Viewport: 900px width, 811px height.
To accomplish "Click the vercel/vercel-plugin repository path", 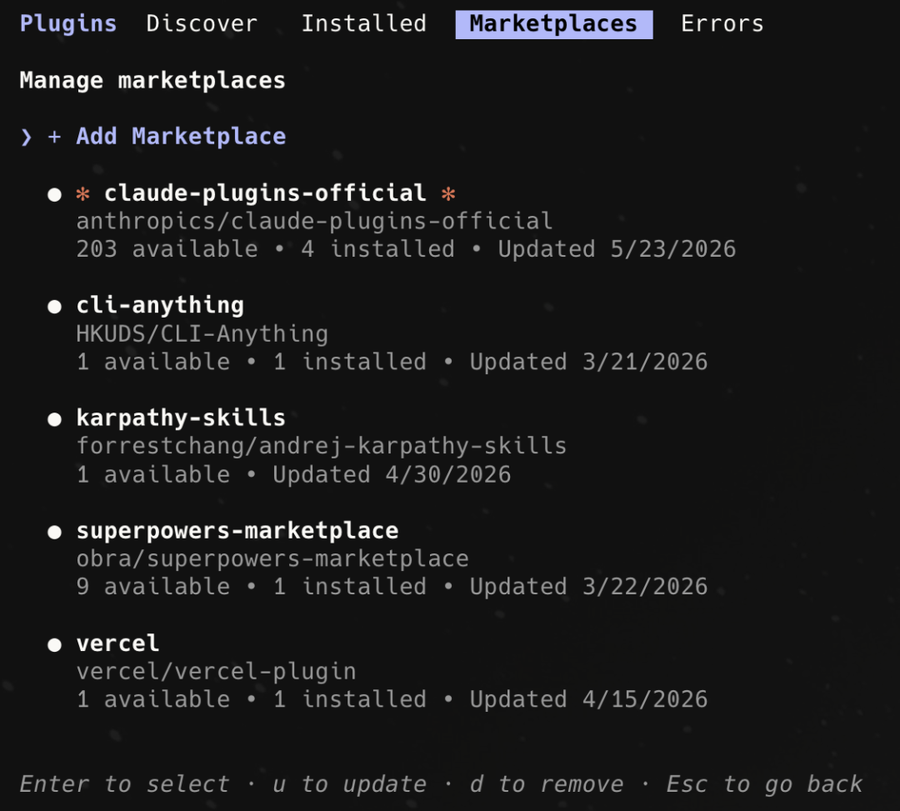I will (217, 672).
